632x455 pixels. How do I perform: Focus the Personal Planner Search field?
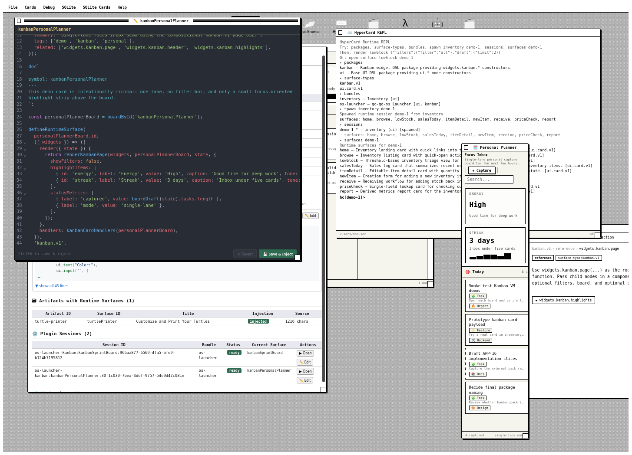489,180
